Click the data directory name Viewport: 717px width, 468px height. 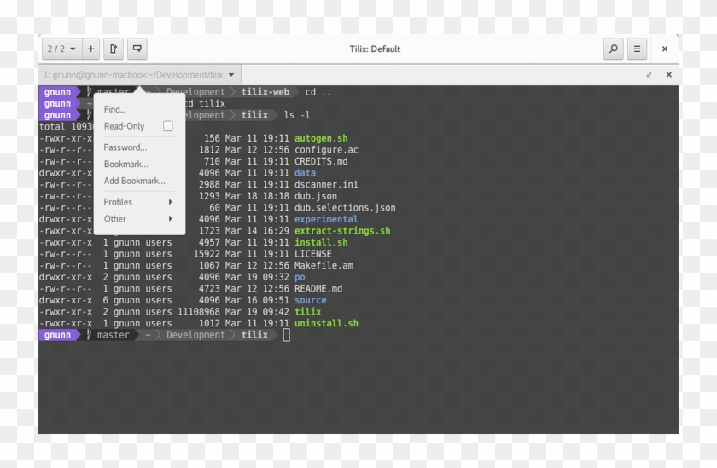[x=305, y=173]
